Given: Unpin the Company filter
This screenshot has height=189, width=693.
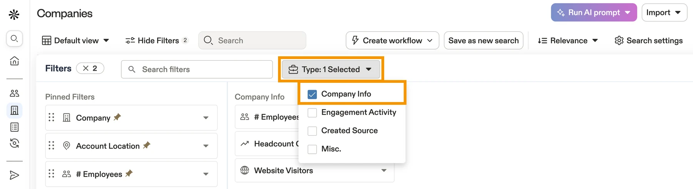Looking at the screenshot, I should pyautogui.click(x=117, y=117).
